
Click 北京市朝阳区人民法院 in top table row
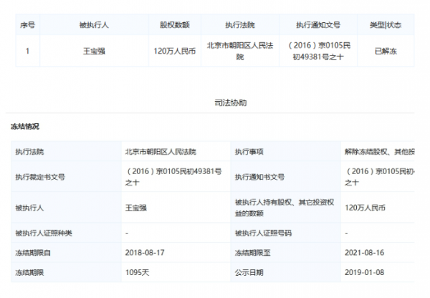(240, 51)
